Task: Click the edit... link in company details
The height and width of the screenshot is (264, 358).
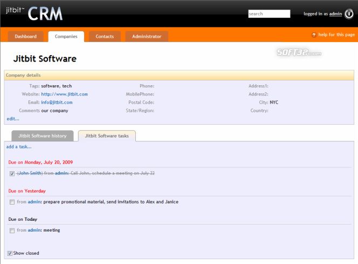Action: pyautogui.click(x=13, y=119)
